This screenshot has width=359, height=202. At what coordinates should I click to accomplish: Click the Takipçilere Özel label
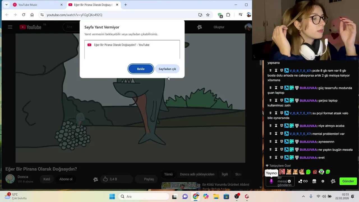(280, 166)
